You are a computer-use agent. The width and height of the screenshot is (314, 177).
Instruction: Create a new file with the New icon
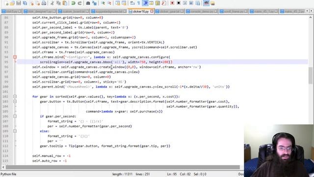point(6,3)
